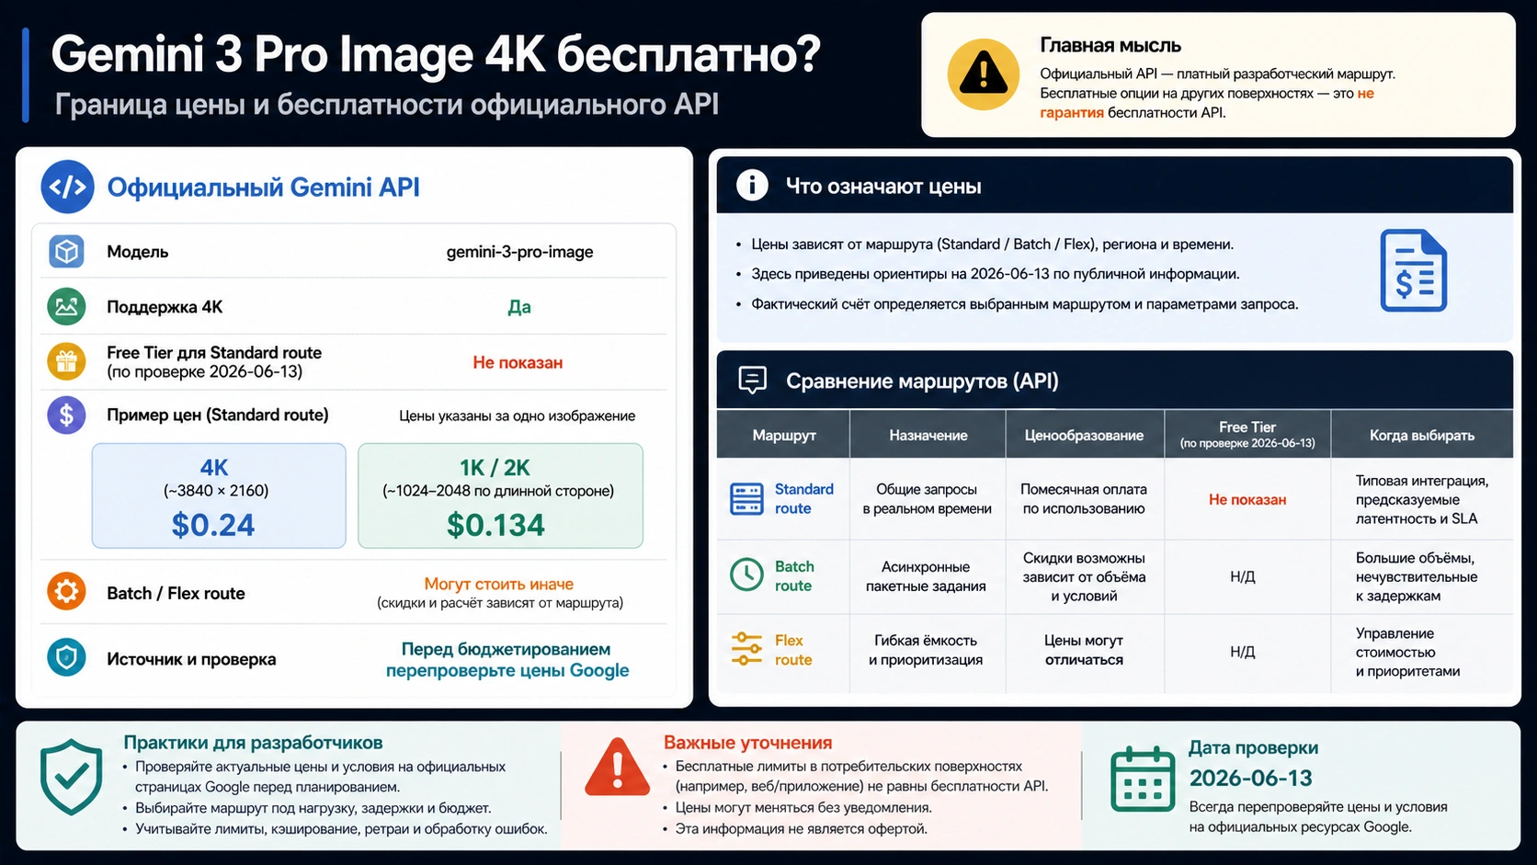Select the 1K / 2K price card $0.134
Screen dimensions: 1537x865
coord(500,495)
